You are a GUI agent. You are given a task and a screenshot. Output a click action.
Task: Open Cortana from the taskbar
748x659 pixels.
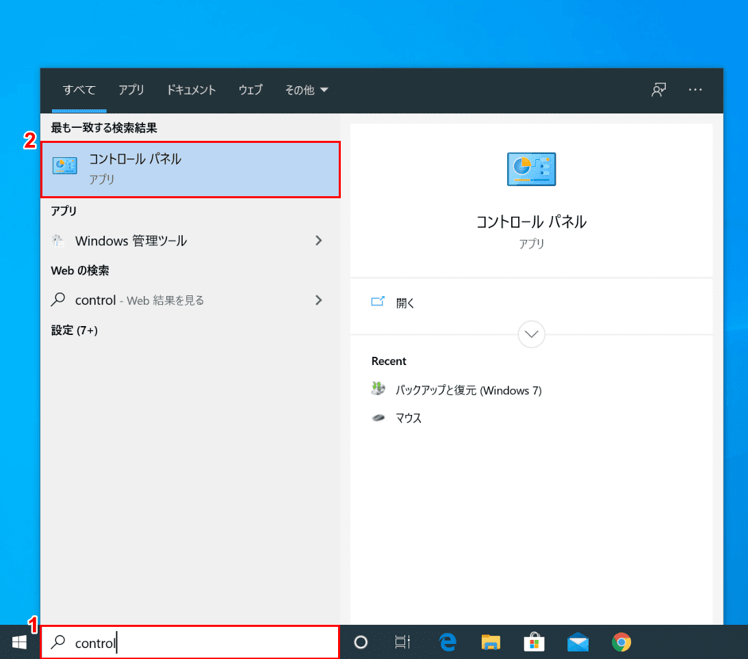click(x=361, y=643)
